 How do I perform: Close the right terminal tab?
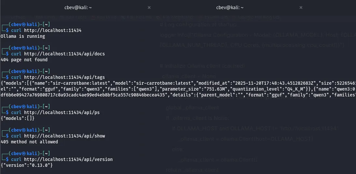301,7
